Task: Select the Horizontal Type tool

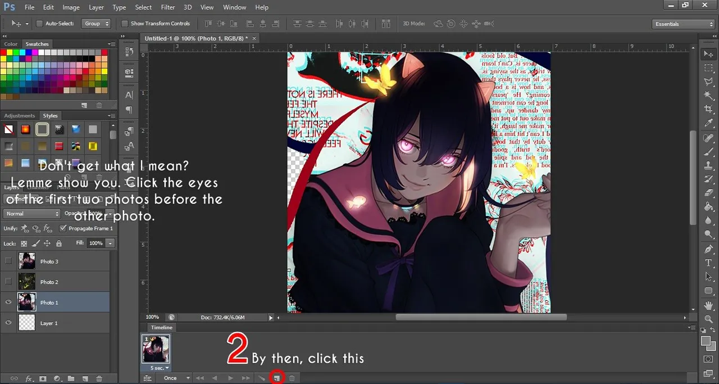Action: pos(708,263)
